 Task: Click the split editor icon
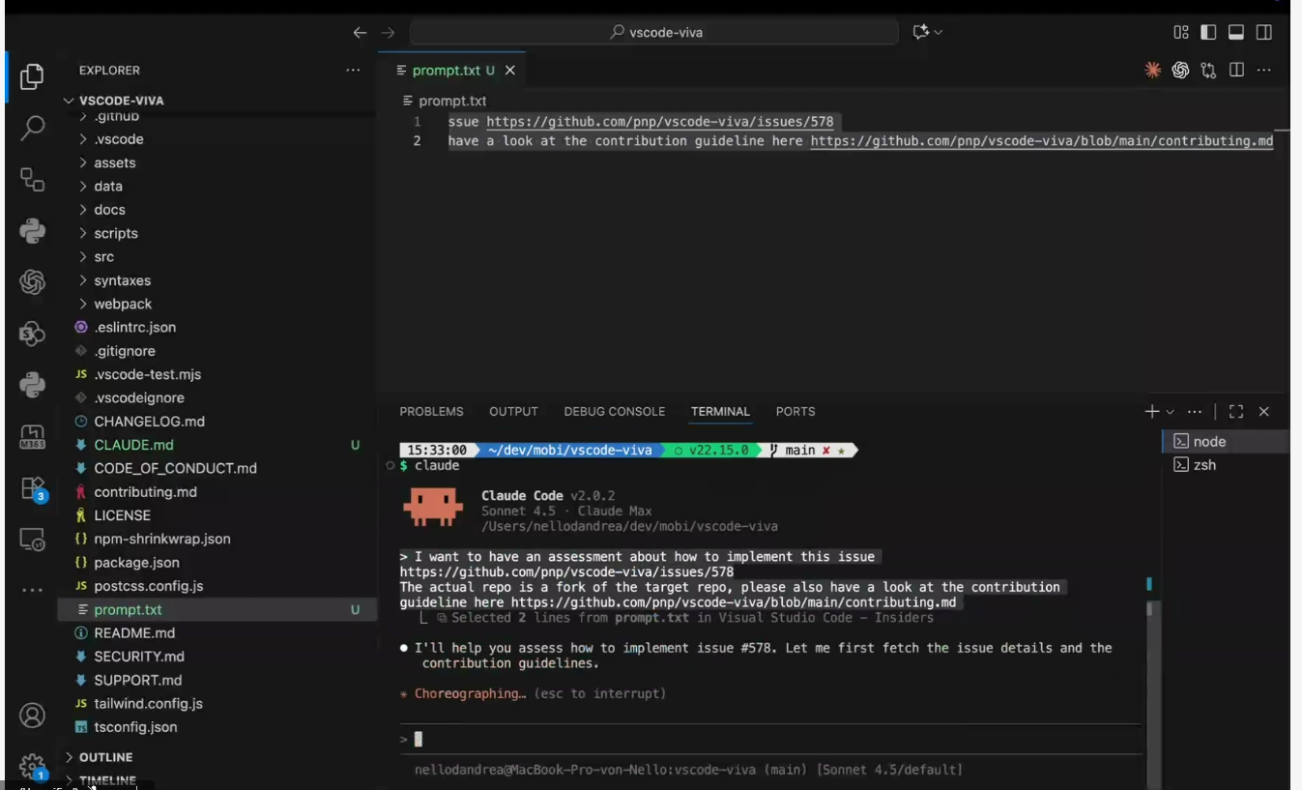[x=1236, y=70]
